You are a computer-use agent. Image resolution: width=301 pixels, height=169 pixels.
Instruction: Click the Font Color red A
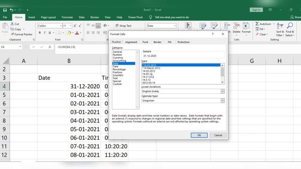(x=77, y=33)
